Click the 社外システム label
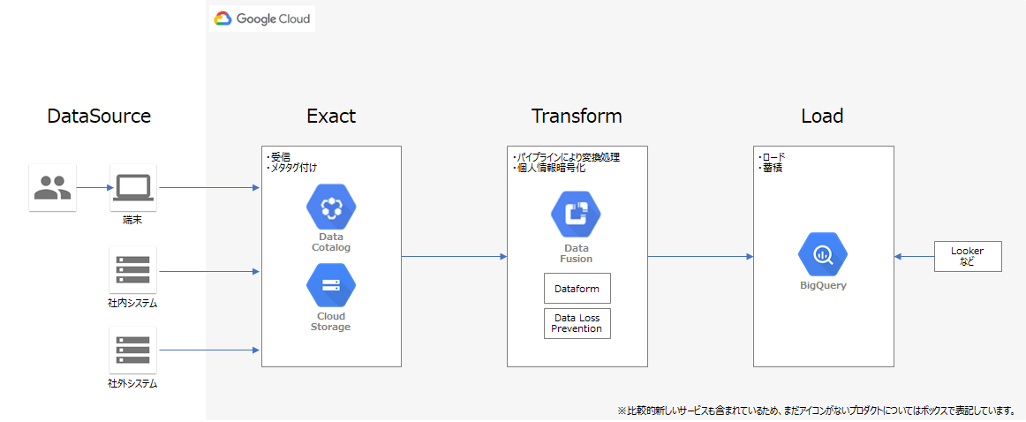Screen dimensions: 1026x422 click(x=132, y=383)
